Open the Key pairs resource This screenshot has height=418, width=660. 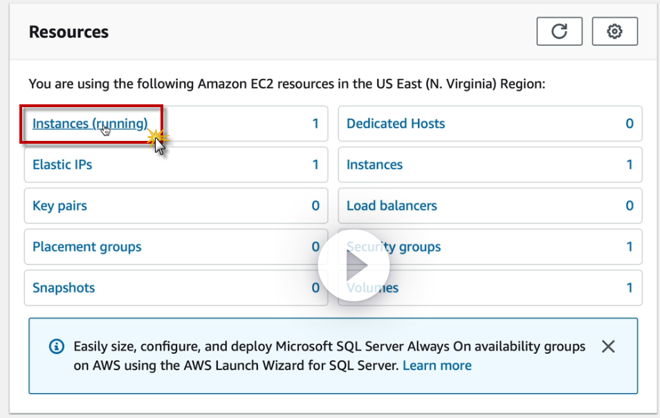[59, 206]
